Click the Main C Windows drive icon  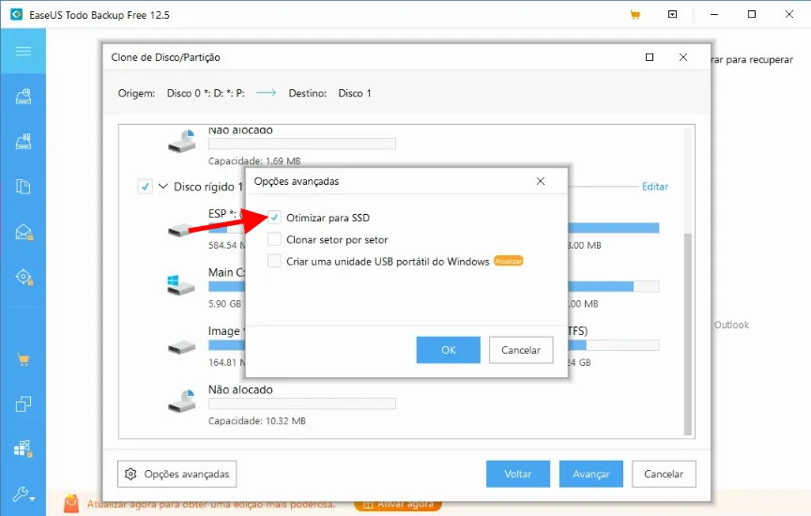180,285
